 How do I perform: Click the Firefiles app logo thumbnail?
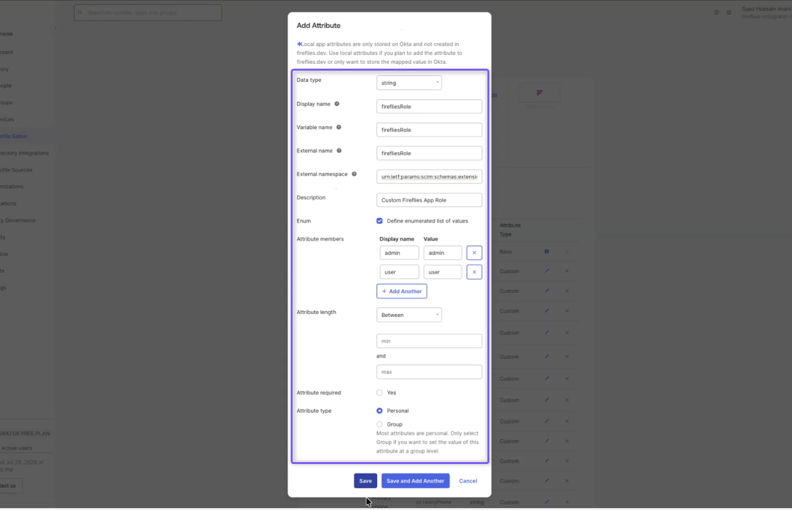[x=540, y=93]
